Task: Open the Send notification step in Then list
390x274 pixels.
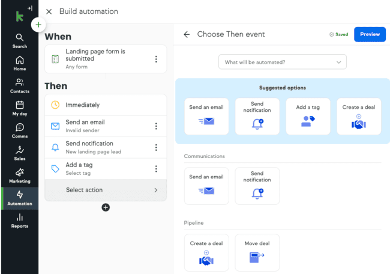Action: pyautogui.click(x=106, y=147)
